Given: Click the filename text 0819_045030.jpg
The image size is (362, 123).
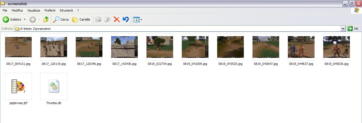Looking at the screenshot, I should (x=337, y=64).
